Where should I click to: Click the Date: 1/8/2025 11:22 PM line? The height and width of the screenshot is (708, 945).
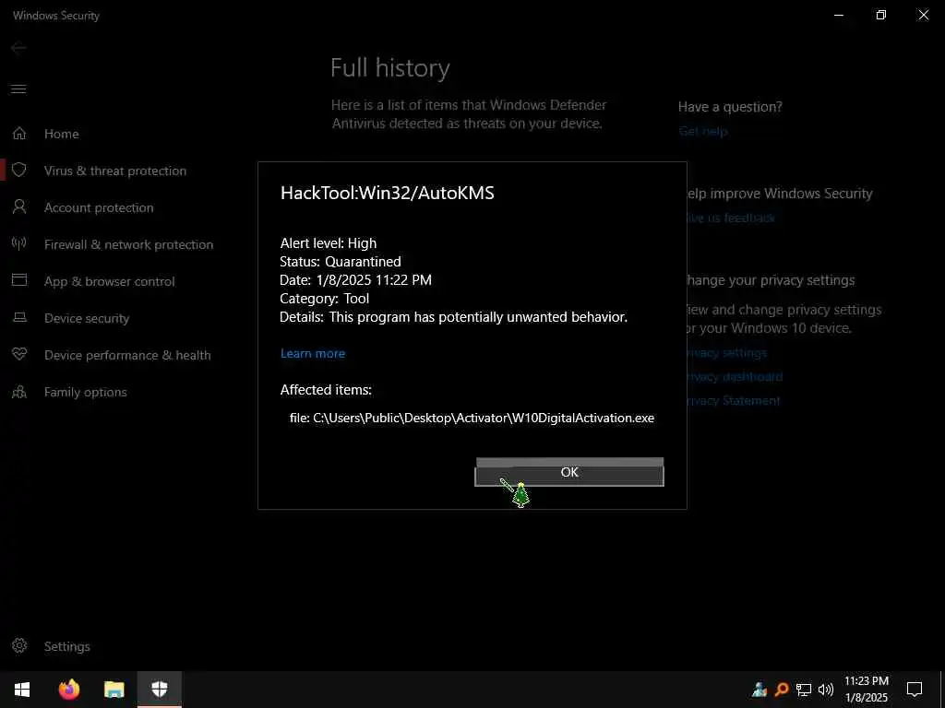(x=355, y=280)
